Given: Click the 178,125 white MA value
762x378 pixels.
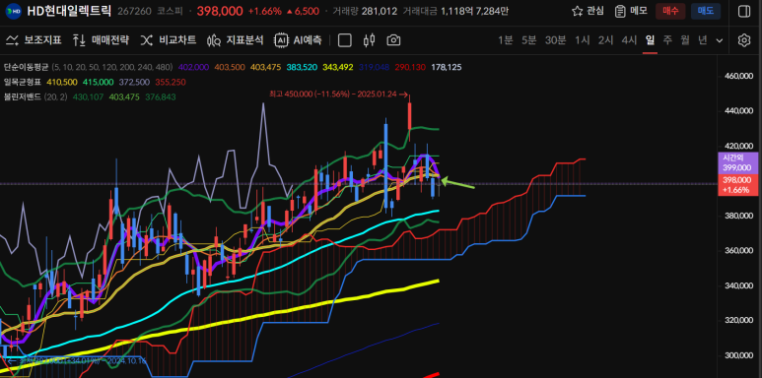Looking at the screenshot, I should [447, 67].
